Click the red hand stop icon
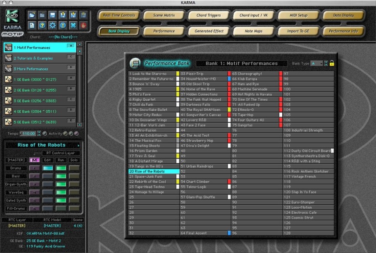The image size is (376, 253). coord(84,25)
